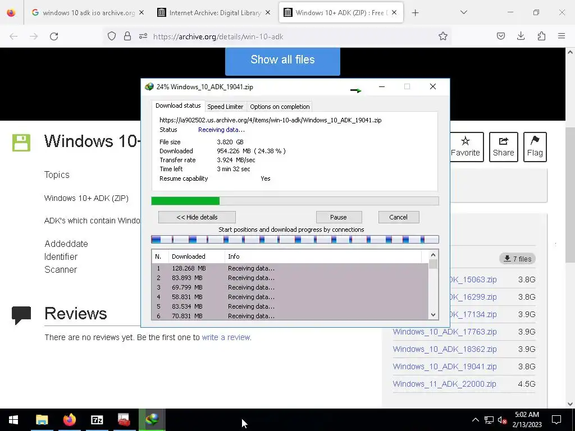Select connection row 2 with 83.893 MB
This screenshot has width=575, height=431.
tap(290, 278)
